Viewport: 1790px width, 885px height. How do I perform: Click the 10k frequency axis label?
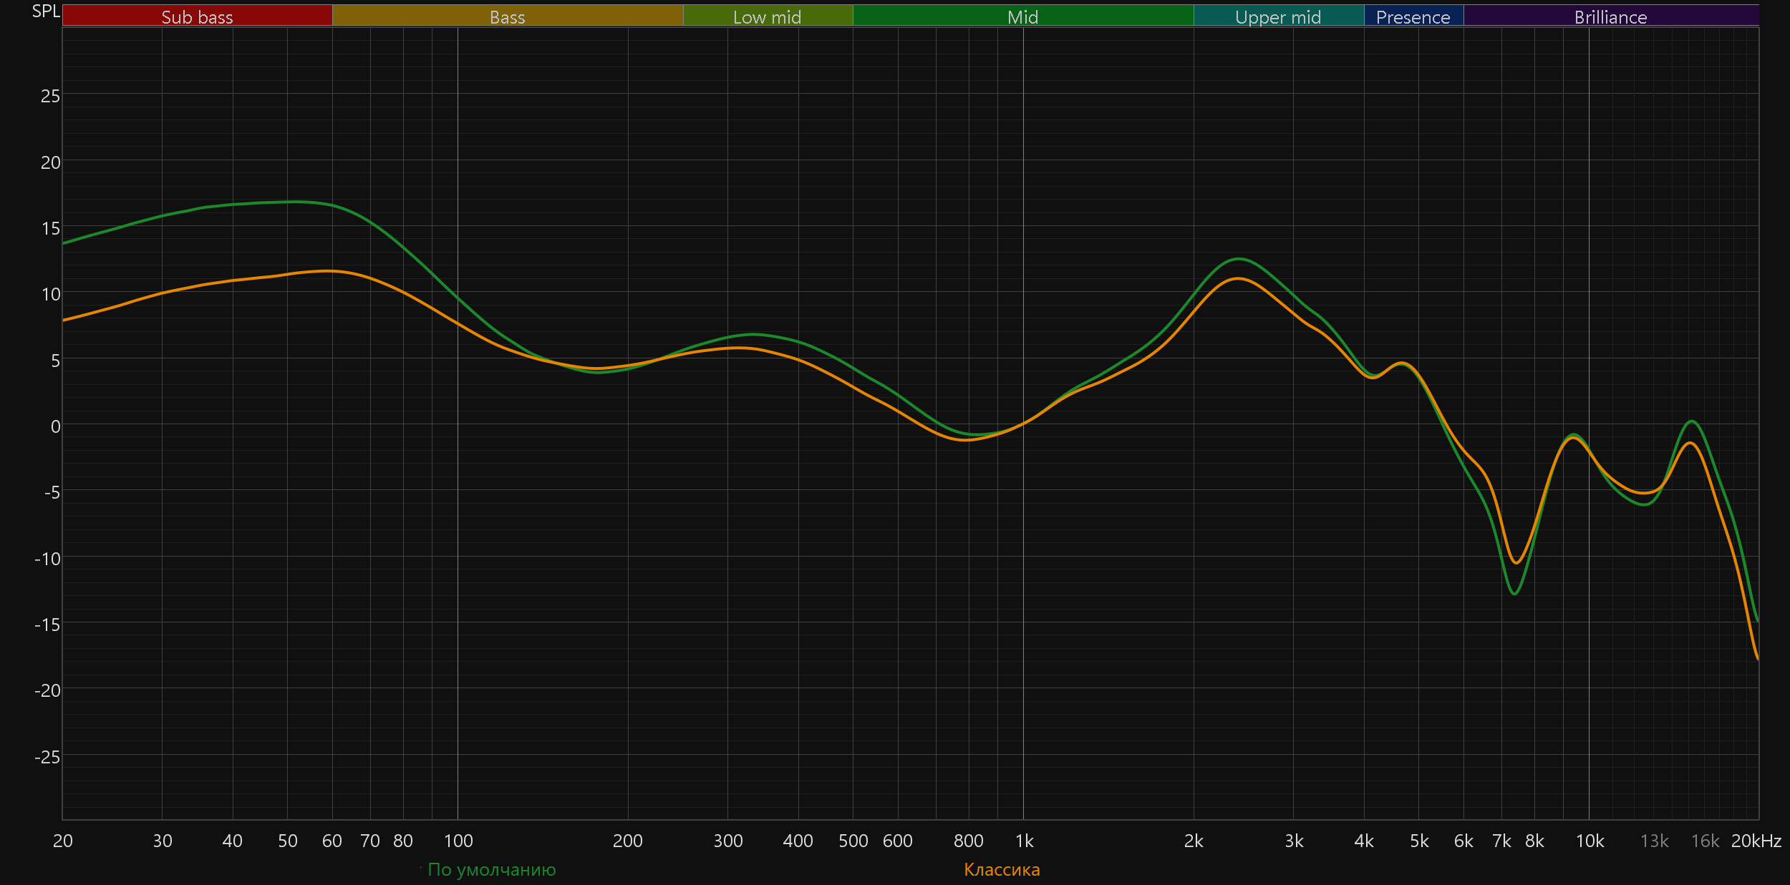(x=1590, y=841)
